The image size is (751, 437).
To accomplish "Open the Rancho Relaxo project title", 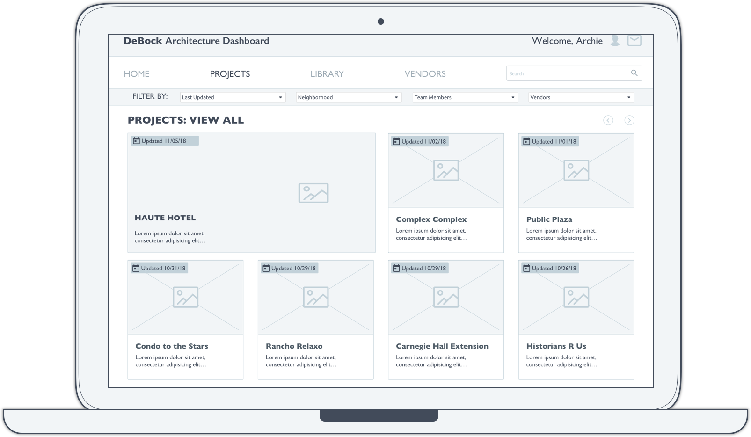I will pos(294,346).
